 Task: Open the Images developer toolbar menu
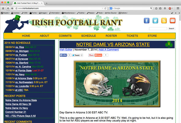[x=43, y=13]
